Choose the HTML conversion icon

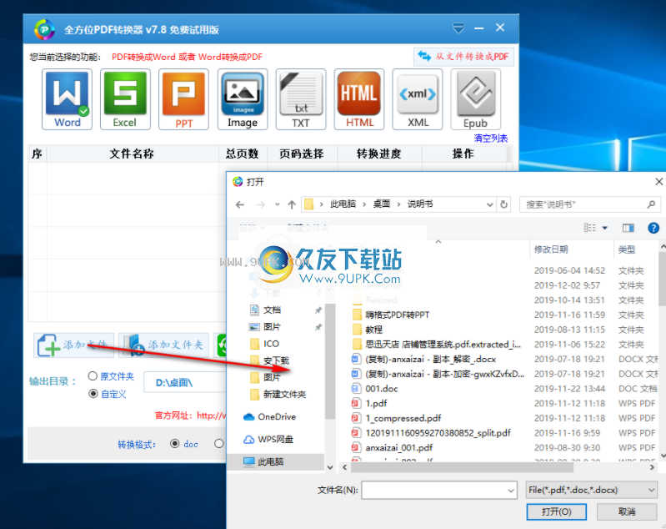359,99
